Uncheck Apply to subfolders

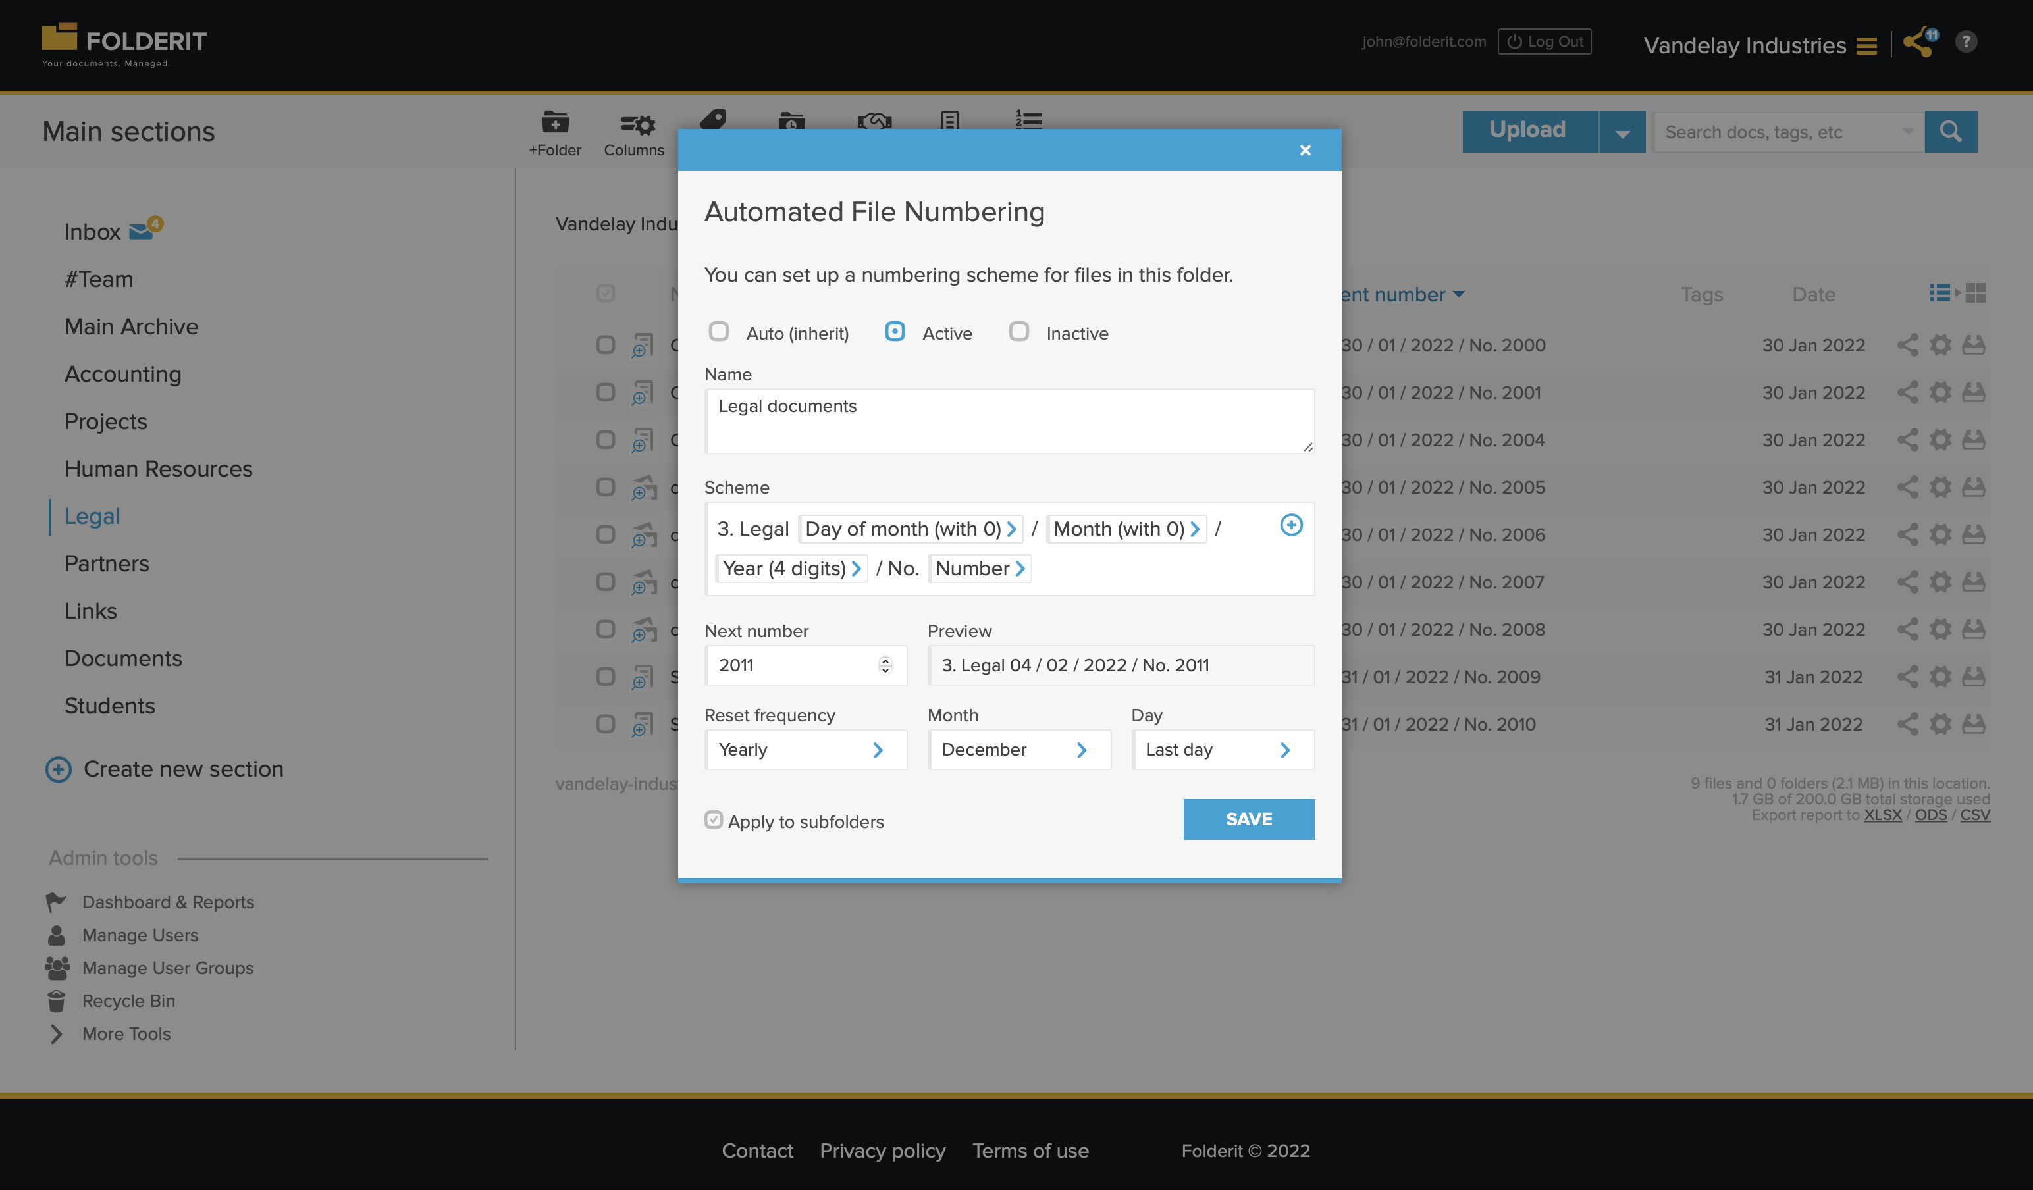coord(713,819)
